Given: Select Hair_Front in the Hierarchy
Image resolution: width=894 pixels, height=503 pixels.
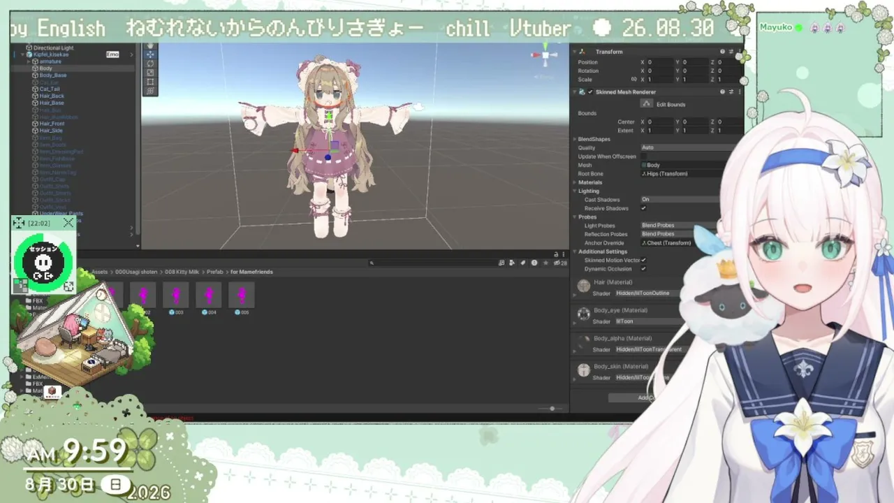Looking at the screenshot, I should [52, 124].
